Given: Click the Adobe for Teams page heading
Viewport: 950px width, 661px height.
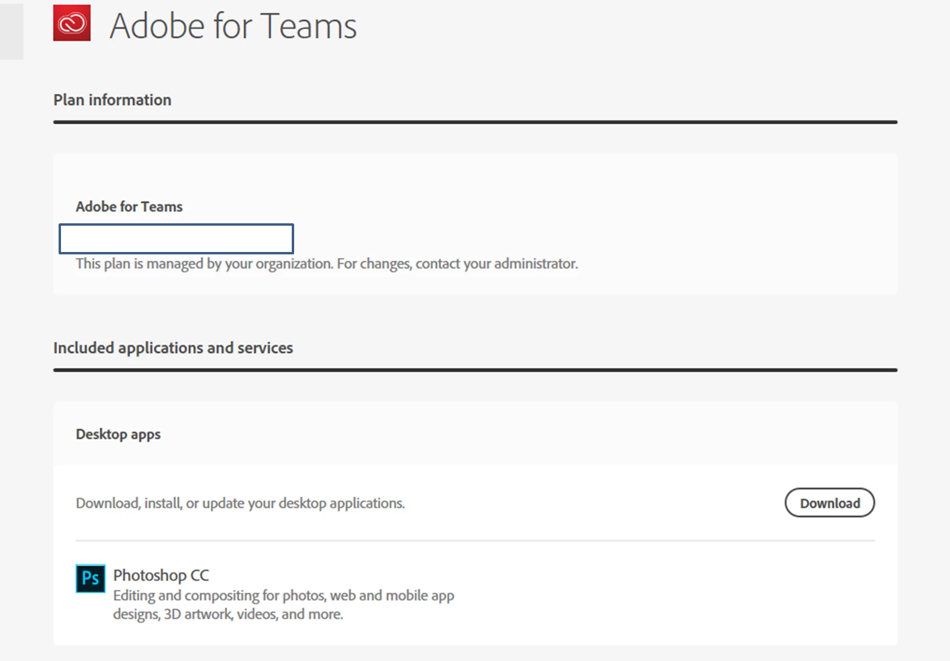Looking at the screenshot, I should (x=233, y=26).
